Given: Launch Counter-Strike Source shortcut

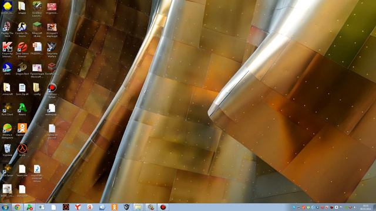Looking at the screenshot, I should coord(22,26).
